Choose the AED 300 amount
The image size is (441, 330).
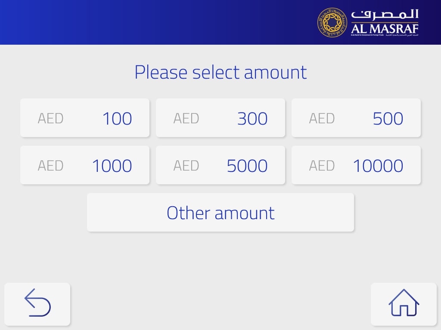point(220,118)
